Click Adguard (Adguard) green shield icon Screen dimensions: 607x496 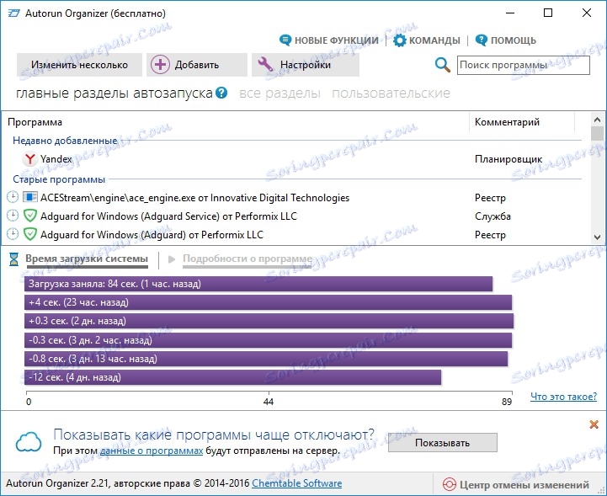coord(29,234)
